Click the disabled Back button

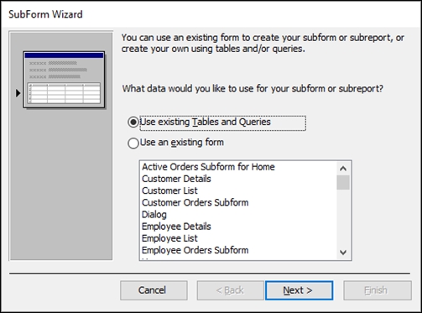coord(230,290)
